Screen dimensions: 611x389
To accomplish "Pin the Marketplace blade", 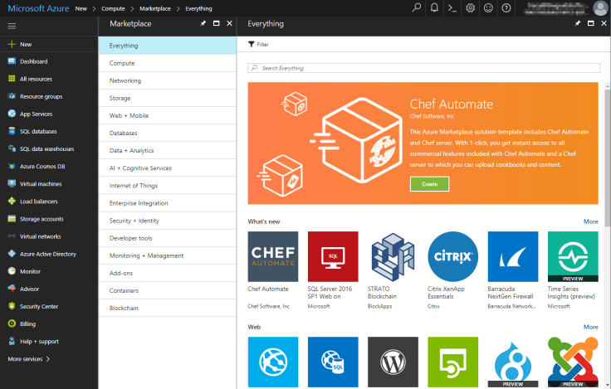I will (x=203, y=24).
